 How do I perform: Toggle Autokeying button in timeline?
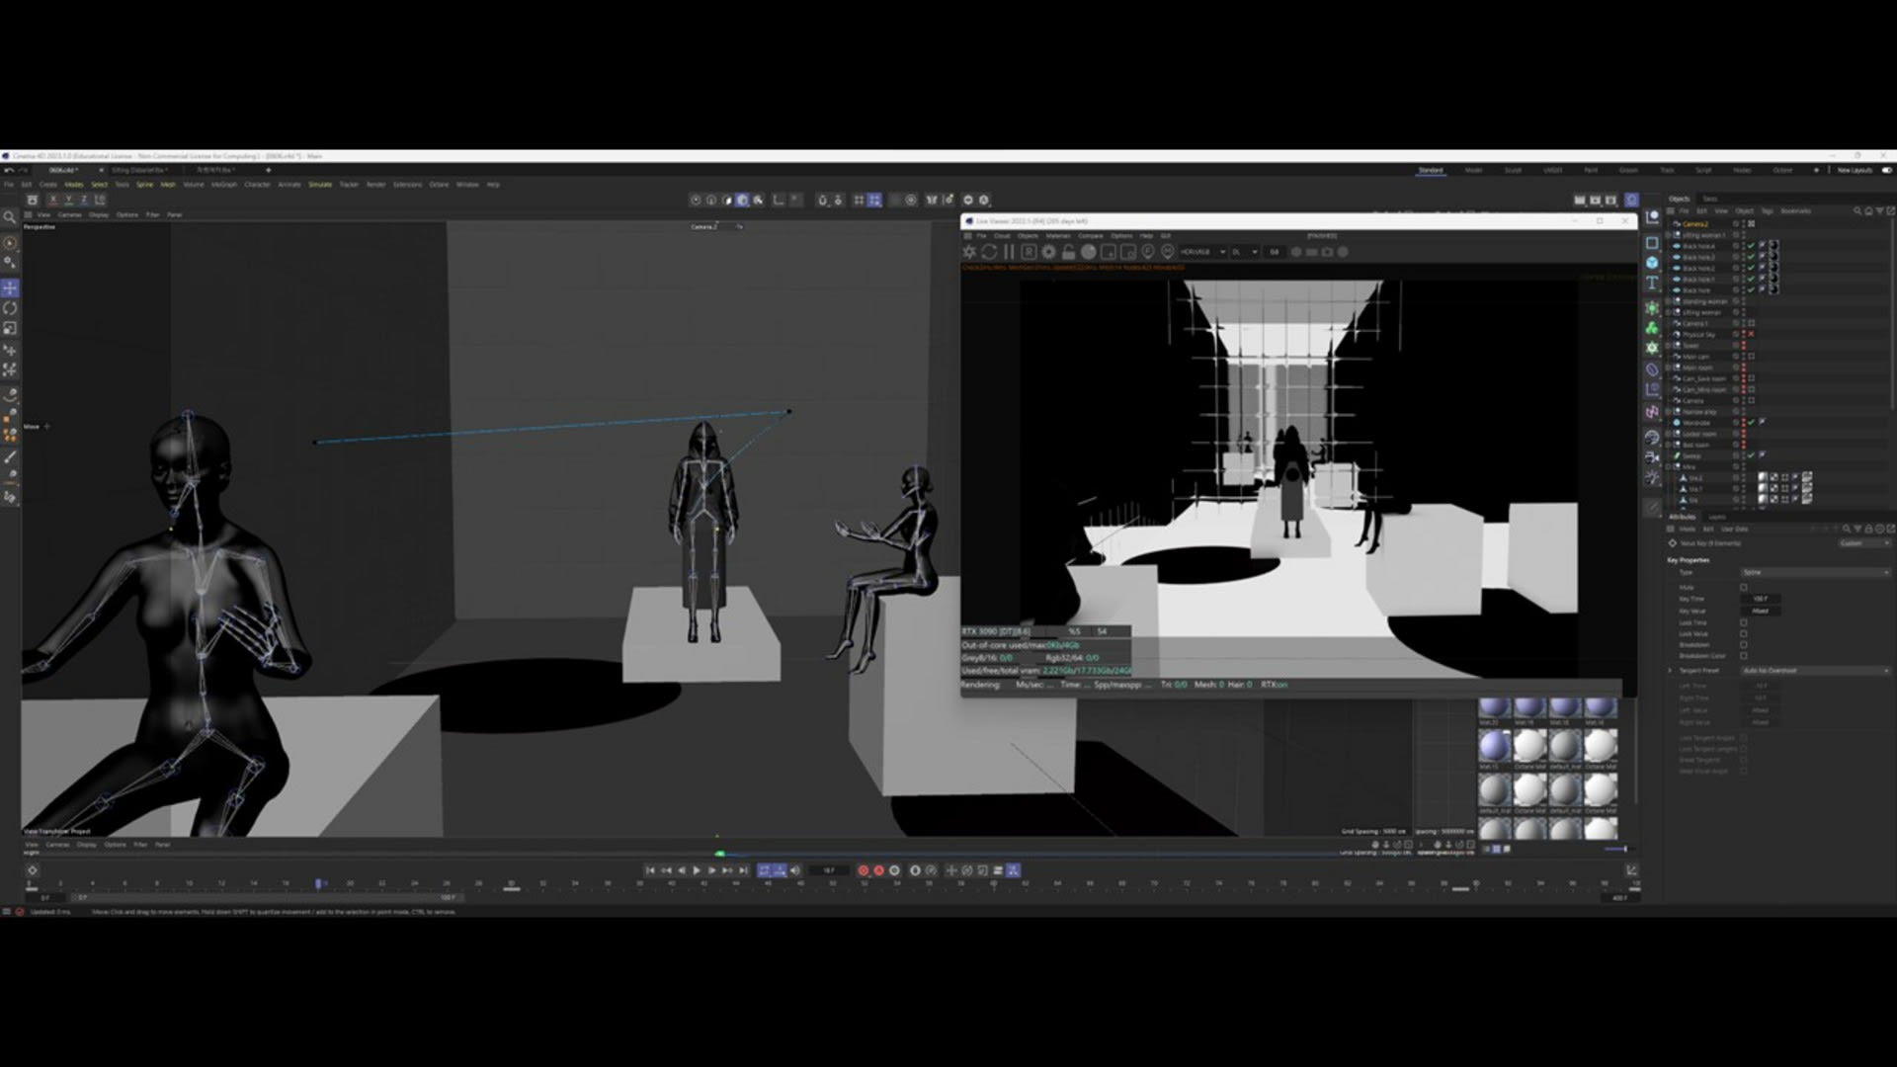point(879,870)
